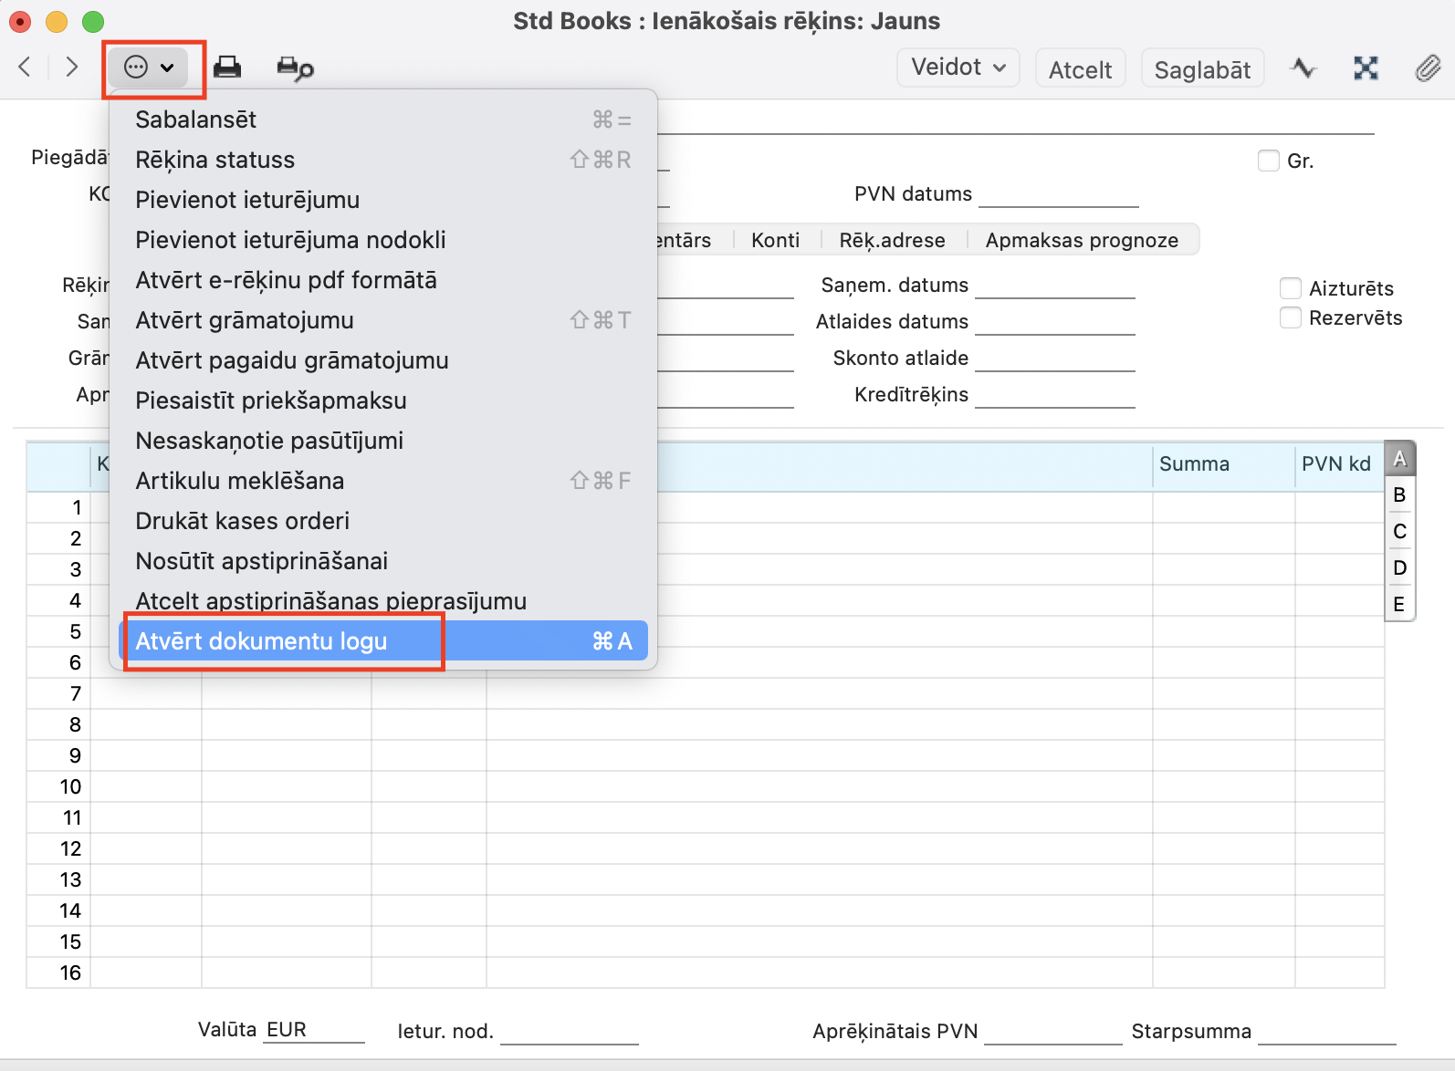
Task: Click the activity workflow wave icon
Action: click(x=1303, y=68)
